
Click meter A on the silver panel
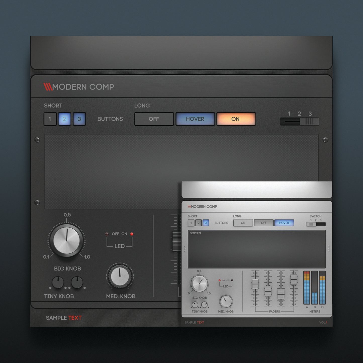(x=307, y=288)
